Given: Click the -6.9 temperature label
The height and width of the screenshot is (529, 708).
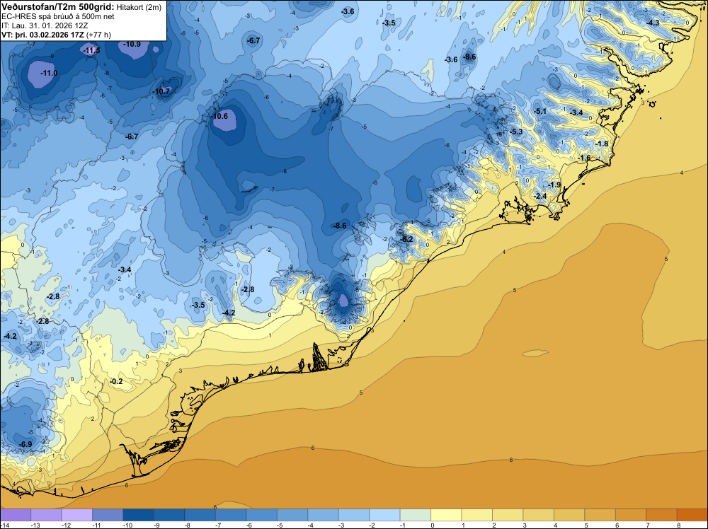Looking at the screenshot, I should [25, 445].
